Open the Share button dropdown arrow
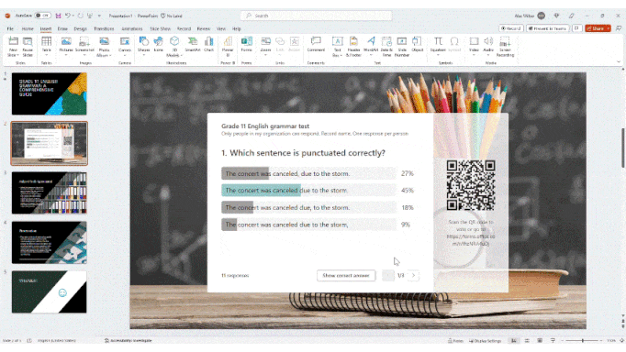626x352 pixels. (x=608, y=28)
